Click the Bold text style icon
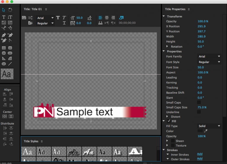 click(58, 18)
